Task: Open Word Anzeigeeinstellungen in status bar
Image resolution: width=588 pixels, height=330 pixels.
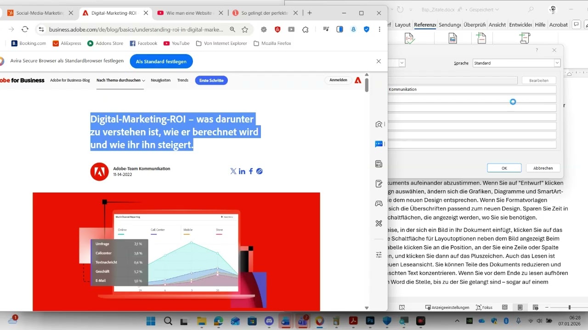Action: tap(447, 308)
